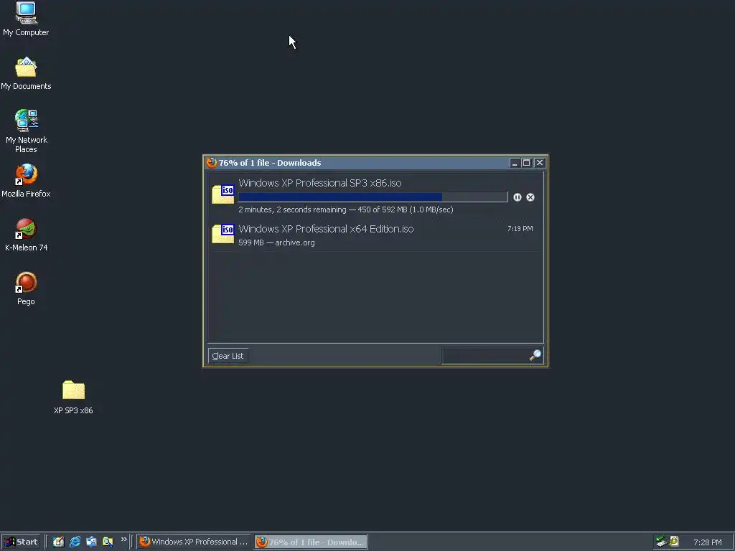Click the second system tray icon near the clock
Image resolution: width=735 pixels, height=551 pixels.
(x=674, y=542)
